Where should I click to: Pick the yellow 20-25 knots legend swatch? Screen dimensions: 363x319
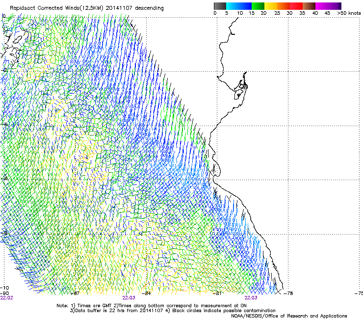click(271, 6)
